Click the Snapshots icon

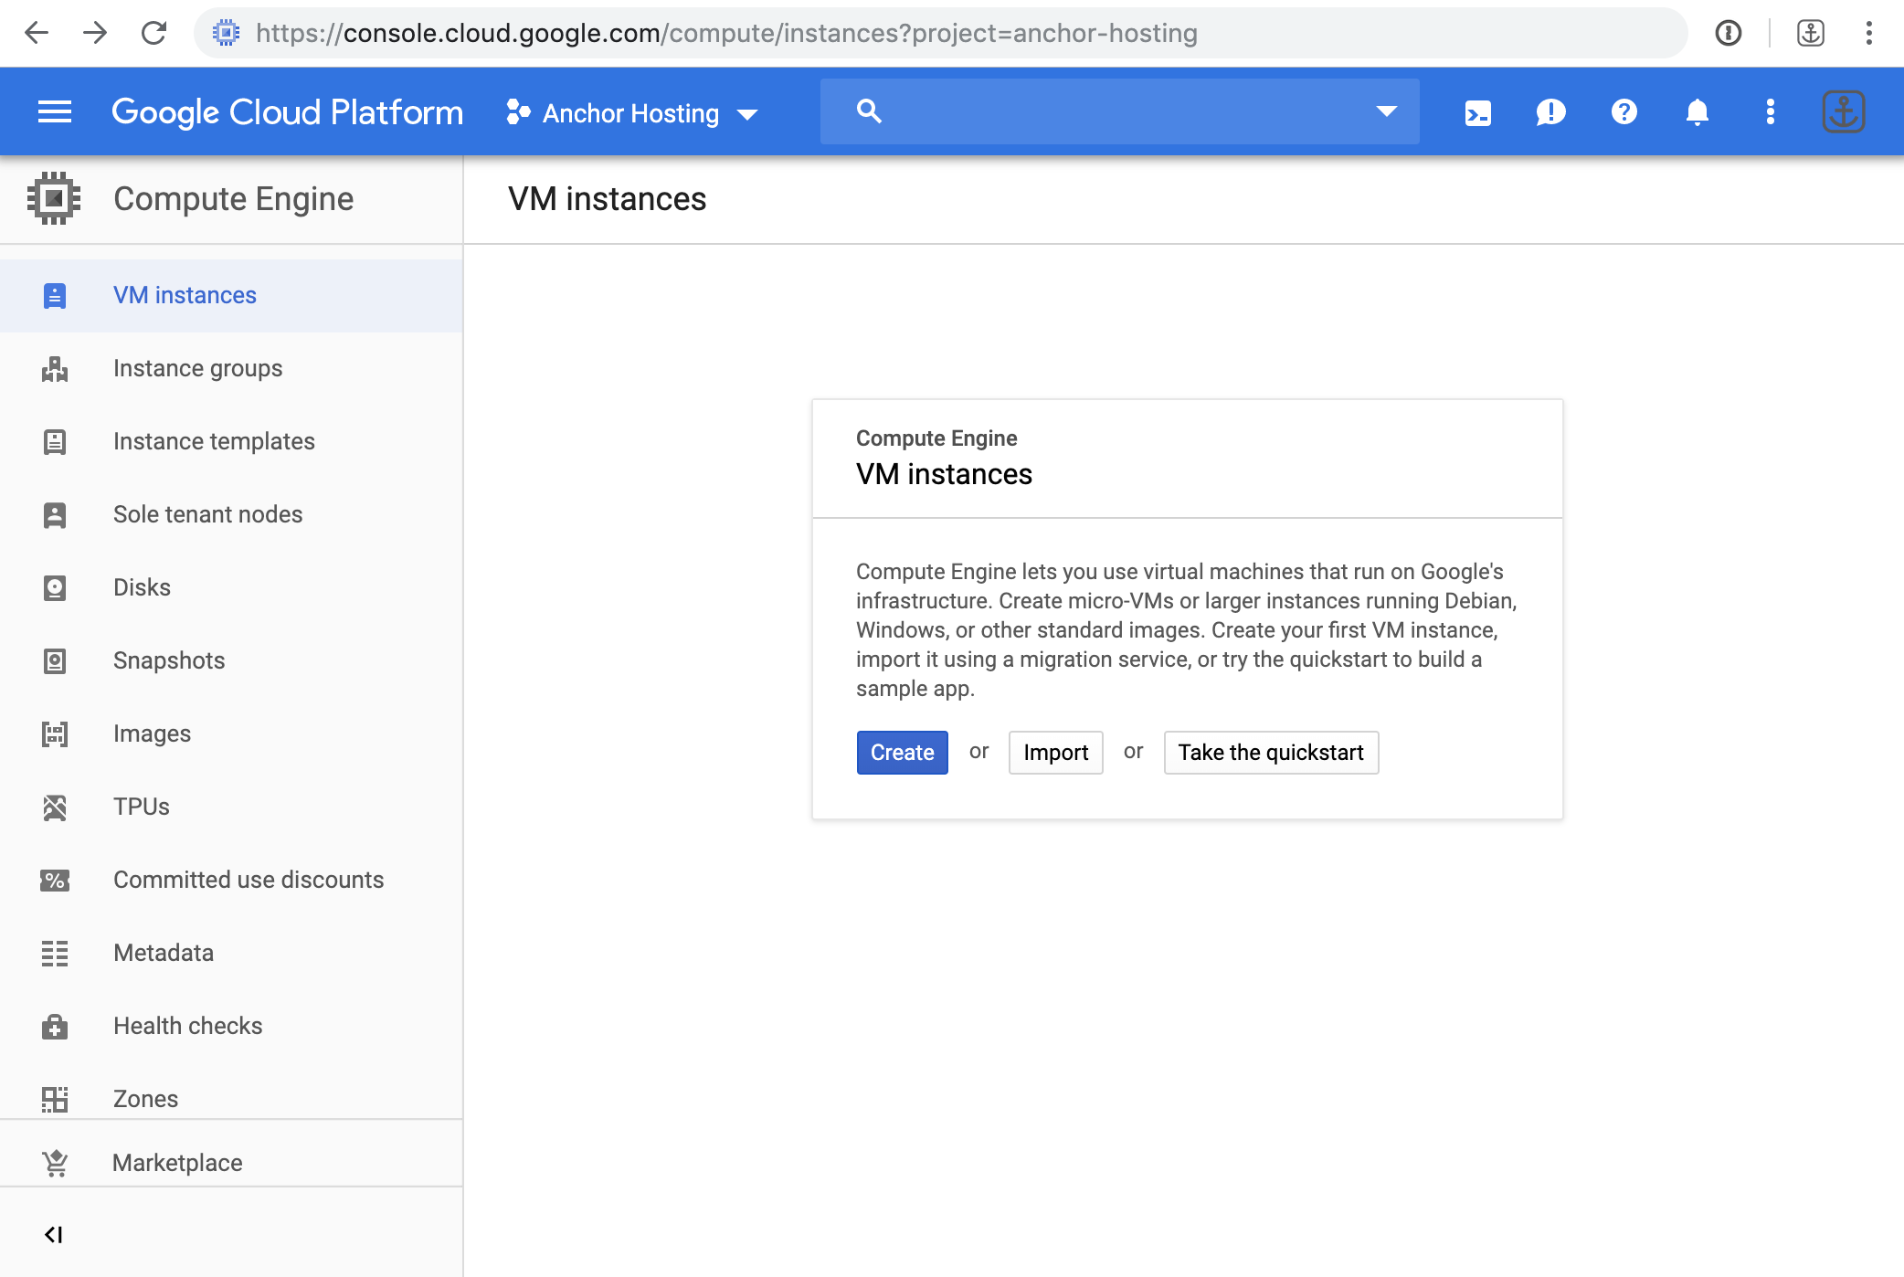55,661
